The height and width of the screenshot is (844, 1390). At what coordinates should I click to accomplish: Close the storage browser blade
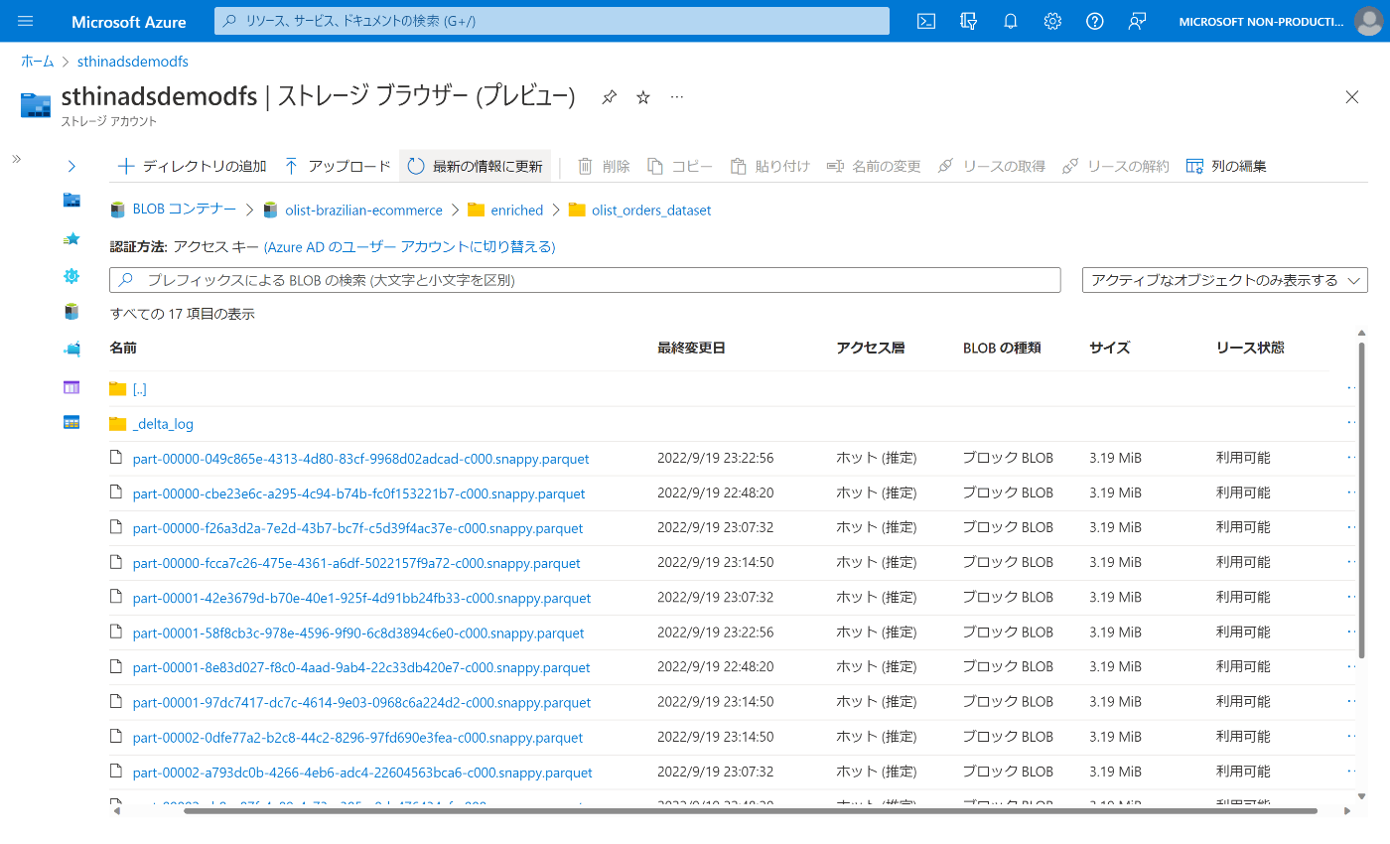click(1351, 96)
